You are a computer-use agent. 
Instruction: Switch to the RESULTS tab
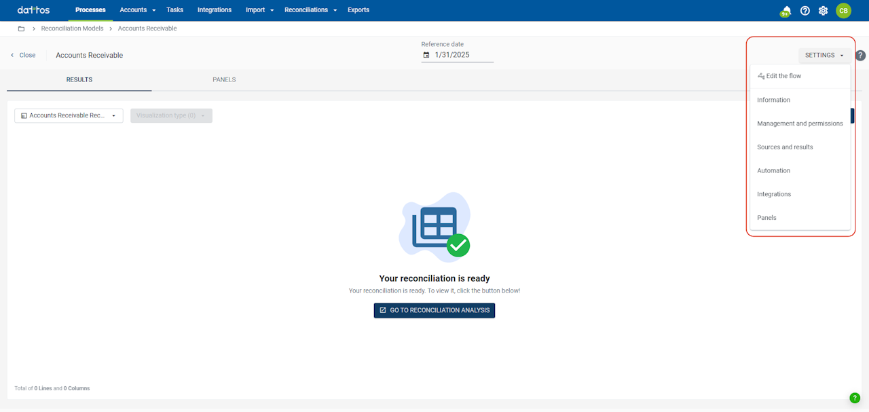[79, 80]
